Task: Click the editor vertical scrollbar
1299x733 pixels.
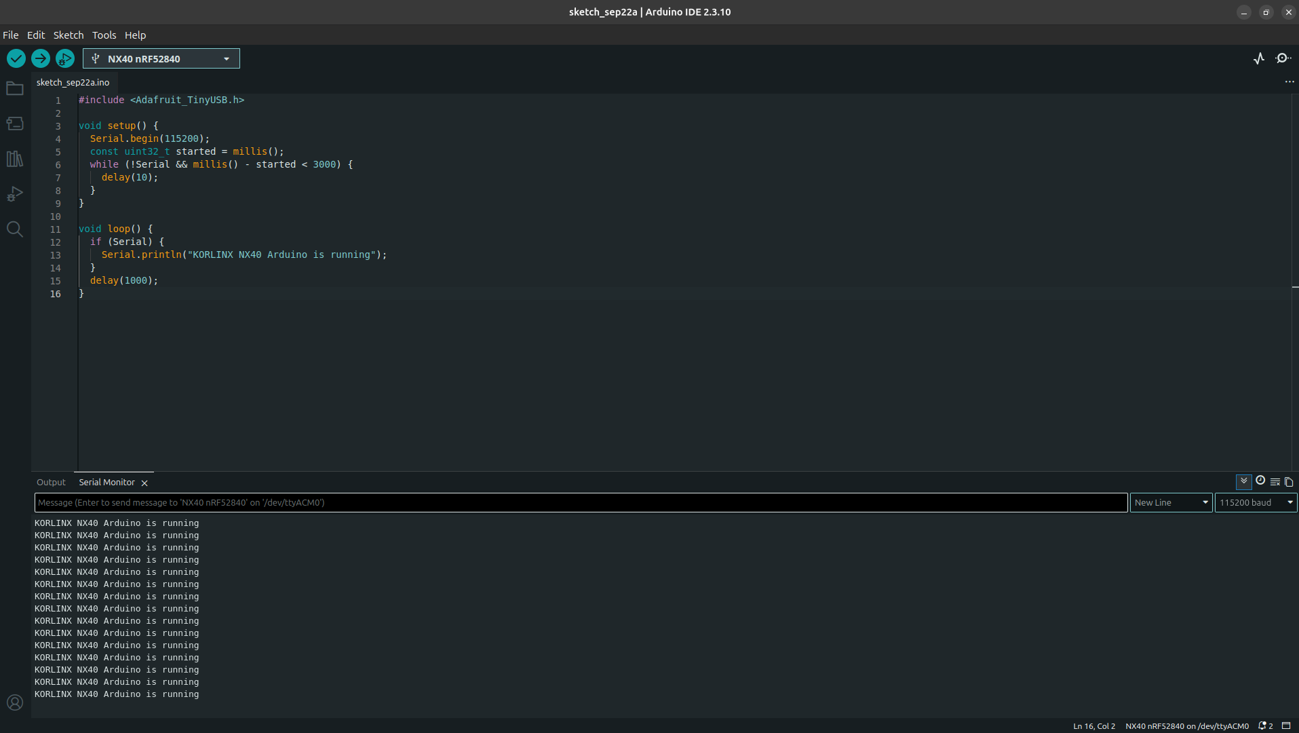Action: pyautogui.click(x=1295, y=282)
